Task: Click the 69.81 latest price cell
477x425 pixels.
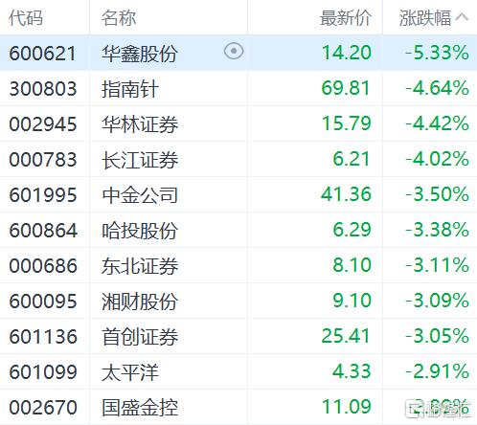Action: [346, 88]
